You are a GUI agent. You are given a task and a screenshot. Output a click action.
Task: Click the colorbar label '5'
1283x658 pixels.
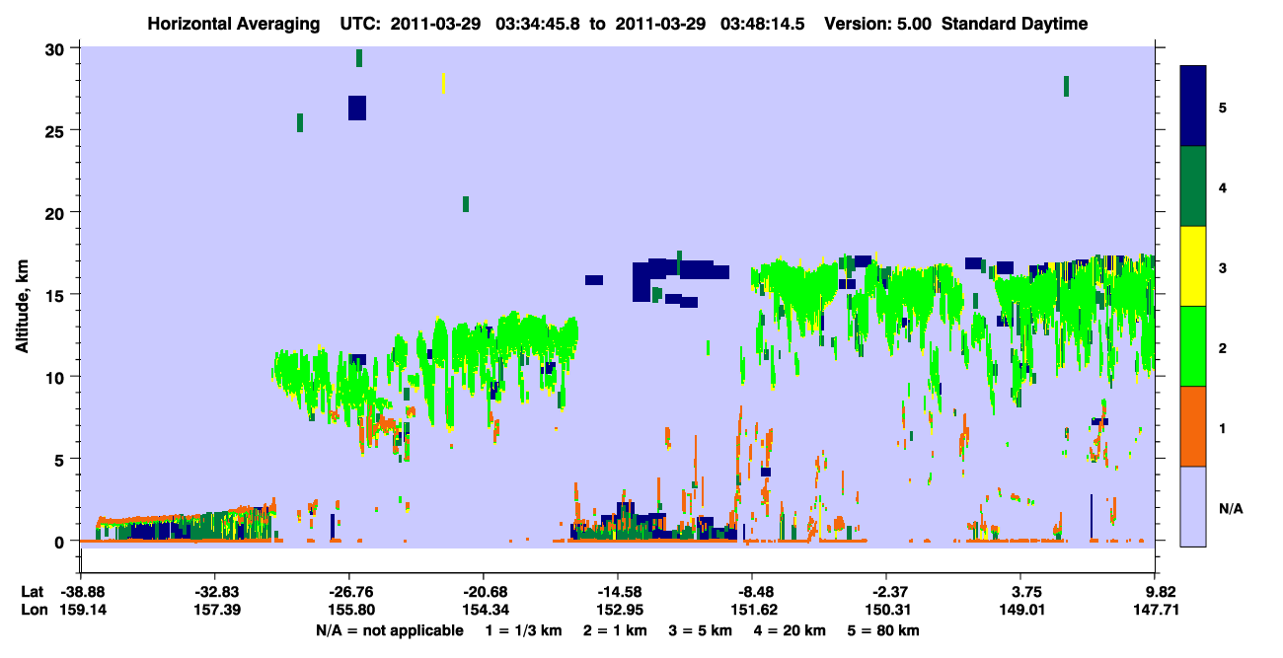point(1223,108)
